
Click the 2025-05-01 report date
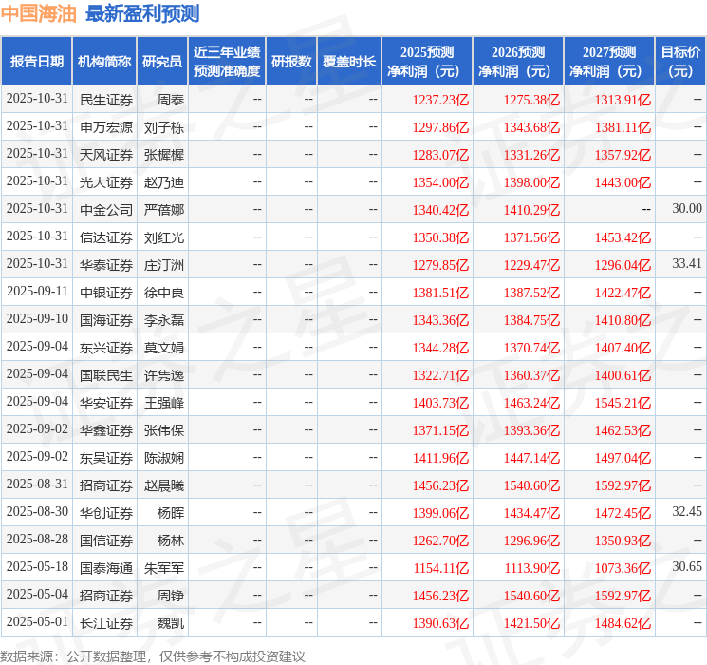(37, 621)
